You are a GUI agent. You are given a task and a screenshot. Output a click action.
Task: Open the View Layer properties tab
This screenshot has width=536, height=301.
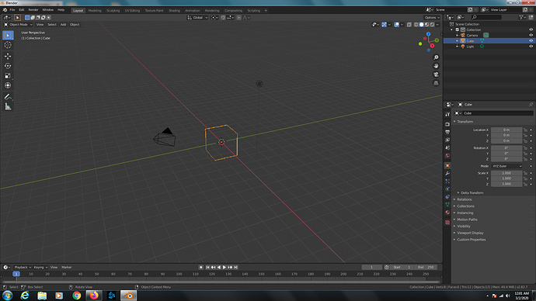point(447,140)
